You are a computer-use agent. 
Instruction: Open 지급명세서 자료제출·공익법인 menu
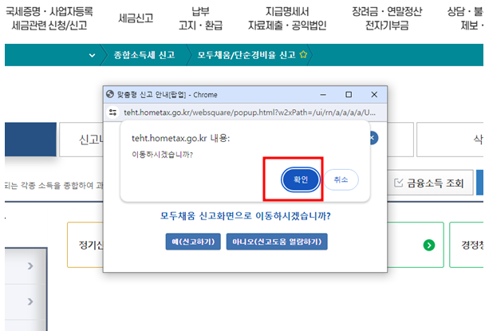point(287,18)
